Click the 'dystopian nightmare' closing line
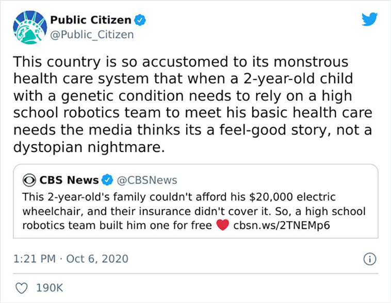This screenshot has width=391, height=303. point(89,147)
